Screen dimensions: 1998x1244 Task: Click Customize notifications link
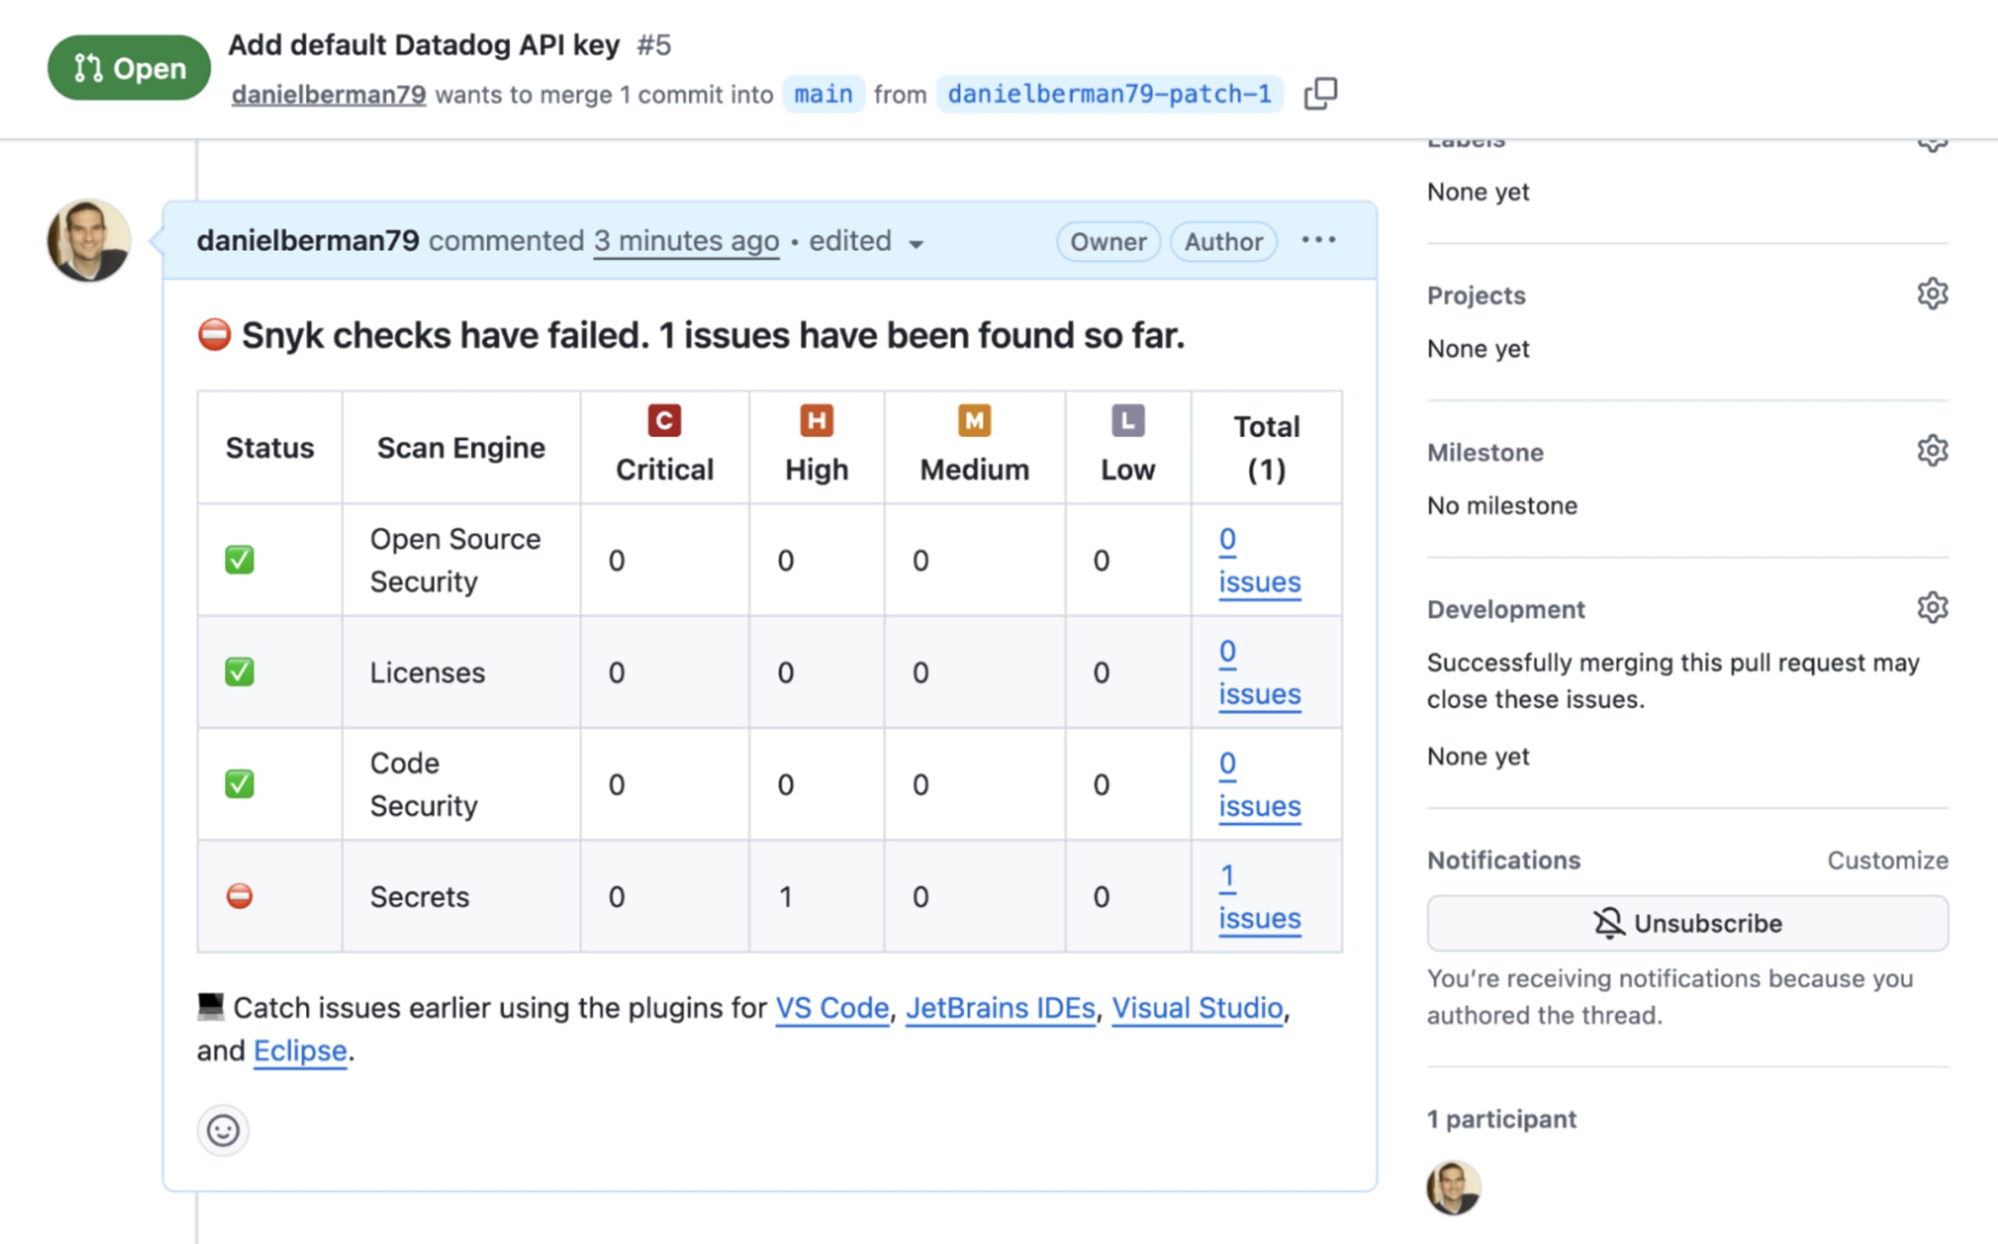point(1888,859)
